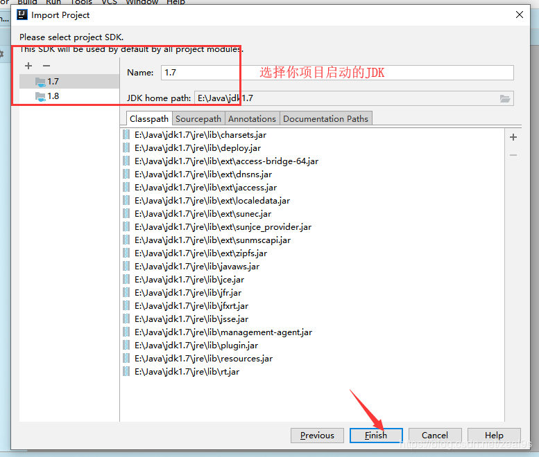Select the localedata.jar classpath entry
The image size is (539, 457).
pyautogui.click(x=312, y=201)
